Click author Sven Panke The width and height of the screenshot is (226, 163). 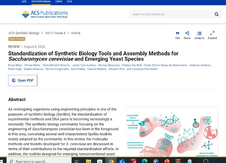(78, 69)
